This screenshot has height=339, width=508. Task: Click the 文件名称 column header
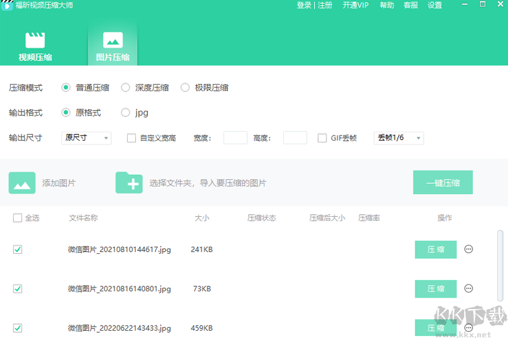[84, 218]
